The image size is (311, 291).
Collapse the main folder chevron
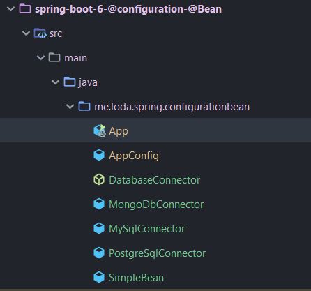(40, 58)
